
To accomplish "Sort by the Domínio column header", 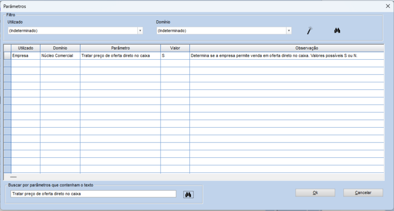I will pyautogui.click(x=60, y=48).
